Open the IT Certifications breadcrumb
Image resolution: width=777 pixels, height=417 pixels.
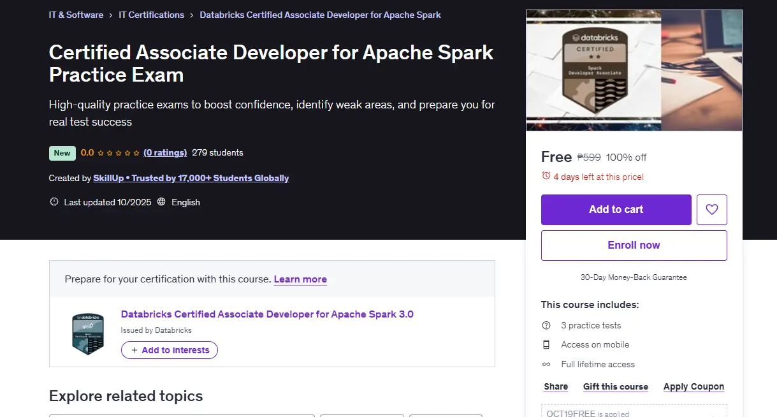[152, 15]
